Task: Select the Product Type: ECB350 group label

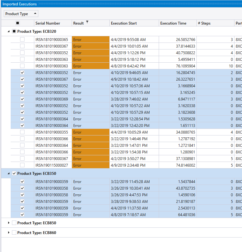Action: click(x=37, y=174)
